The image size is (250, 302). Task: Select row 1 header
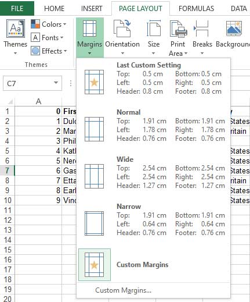tap(8, 111)
